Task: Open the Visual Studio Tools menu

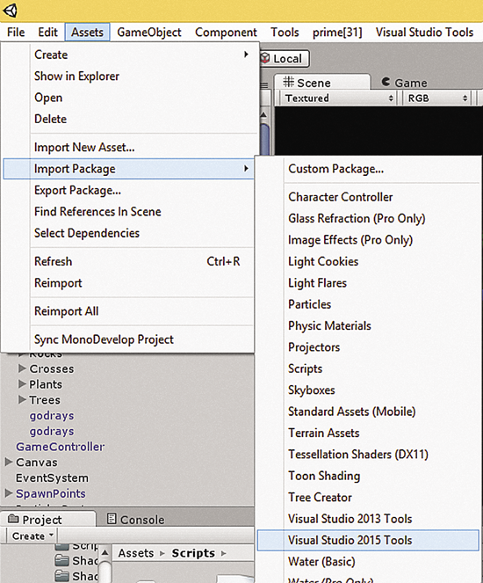Action: (424, 33)
